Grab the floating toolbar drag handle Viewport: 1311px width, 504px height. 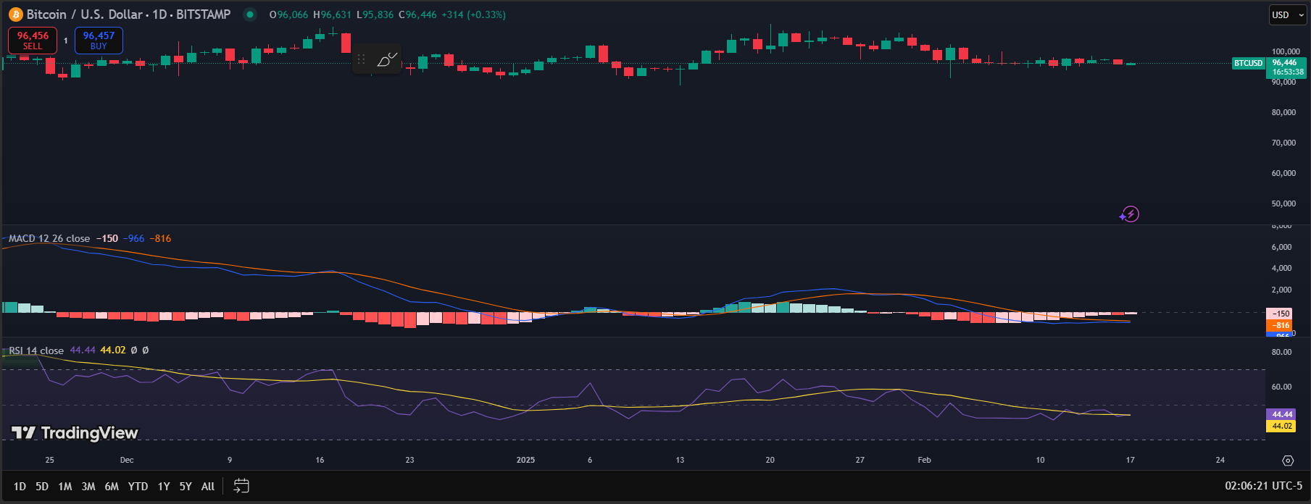tap(362, 59)
